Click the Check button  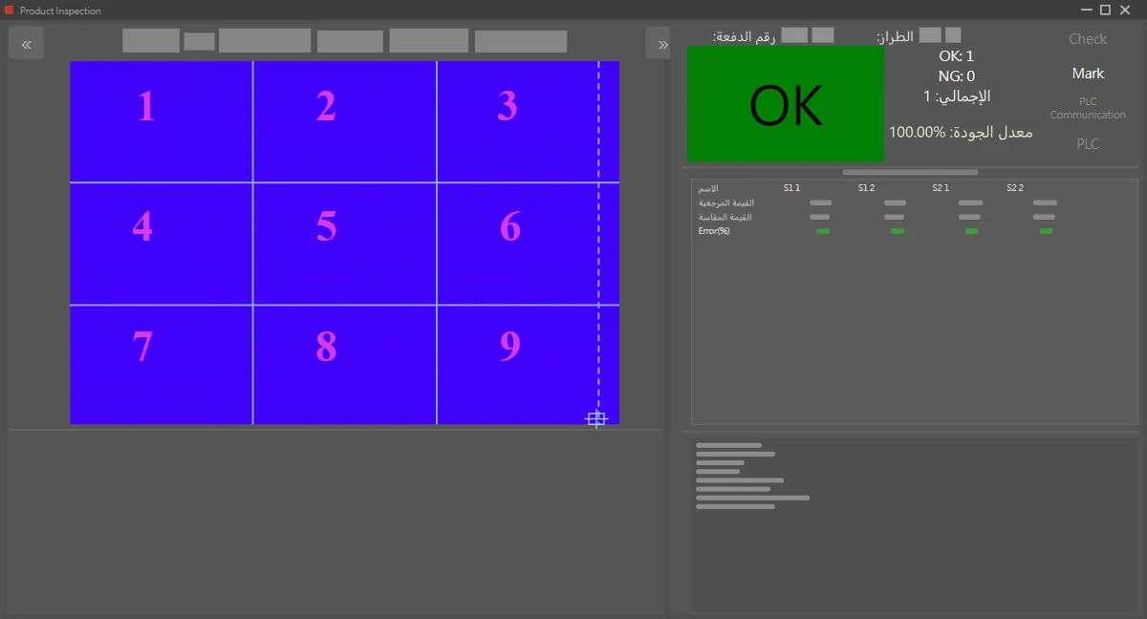point(1088,39)
